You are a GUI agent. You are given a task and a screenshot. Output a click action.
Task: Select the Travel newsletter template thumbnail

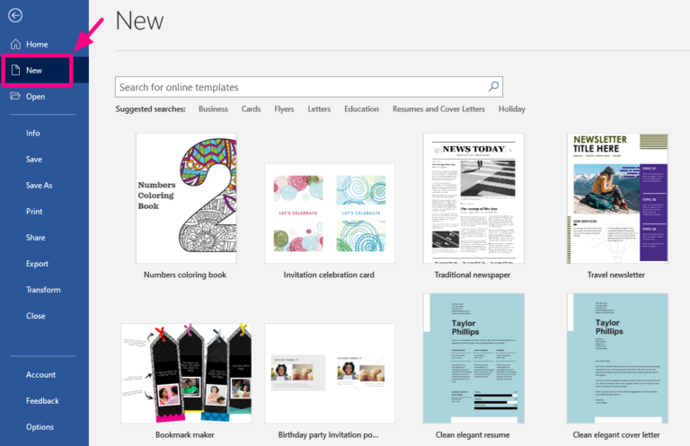coord(617,198)
